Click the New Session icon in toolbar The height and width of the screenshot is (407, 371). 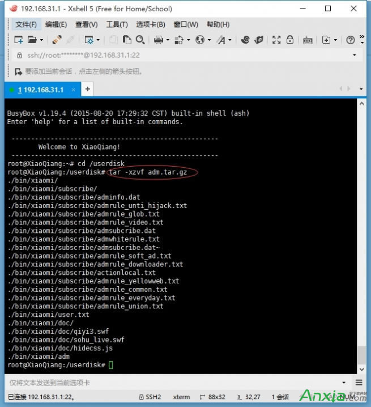click(x=19, y=40)
